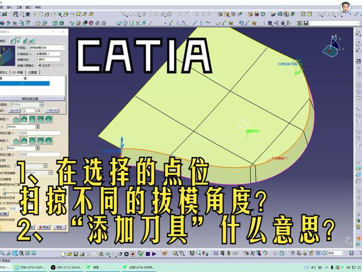This screenshot has height=272, width=362.
Task: Click the guide curve 1 field 多重提取.1
Action: [x=48, y=54]
